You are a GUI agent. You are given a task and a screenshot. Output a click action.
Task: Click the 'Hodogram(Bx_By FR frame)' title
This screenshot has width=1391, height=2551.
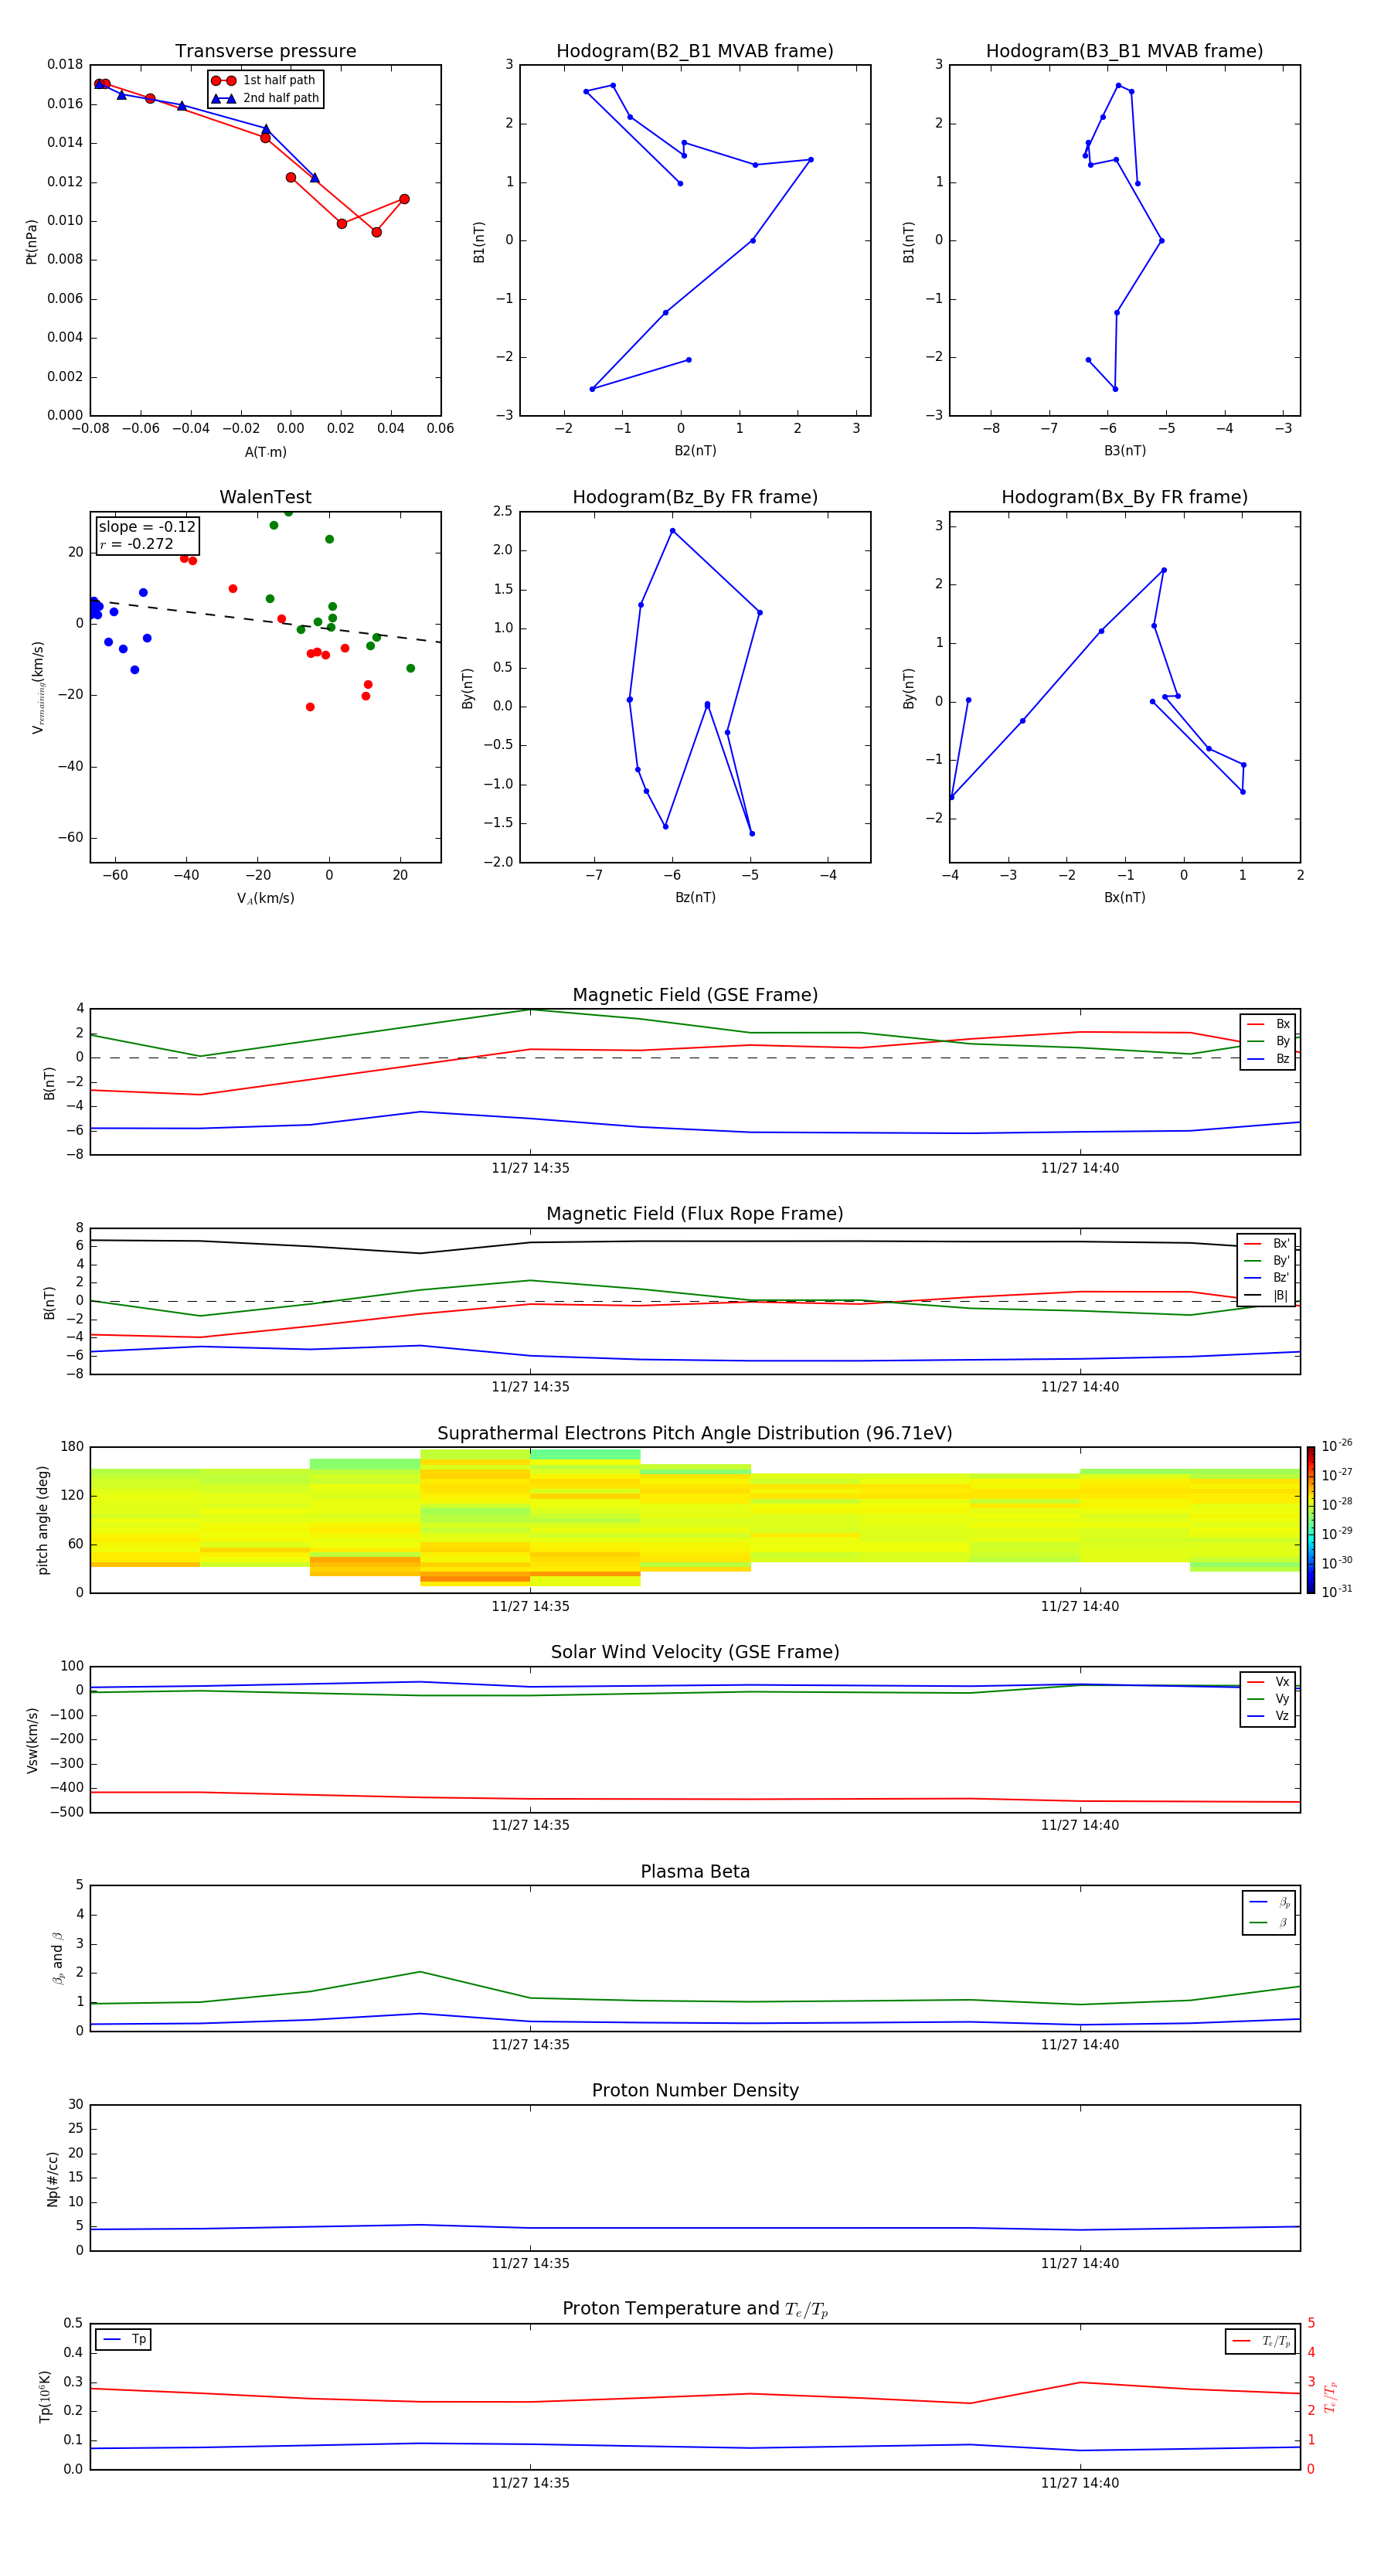[1124, 497]
